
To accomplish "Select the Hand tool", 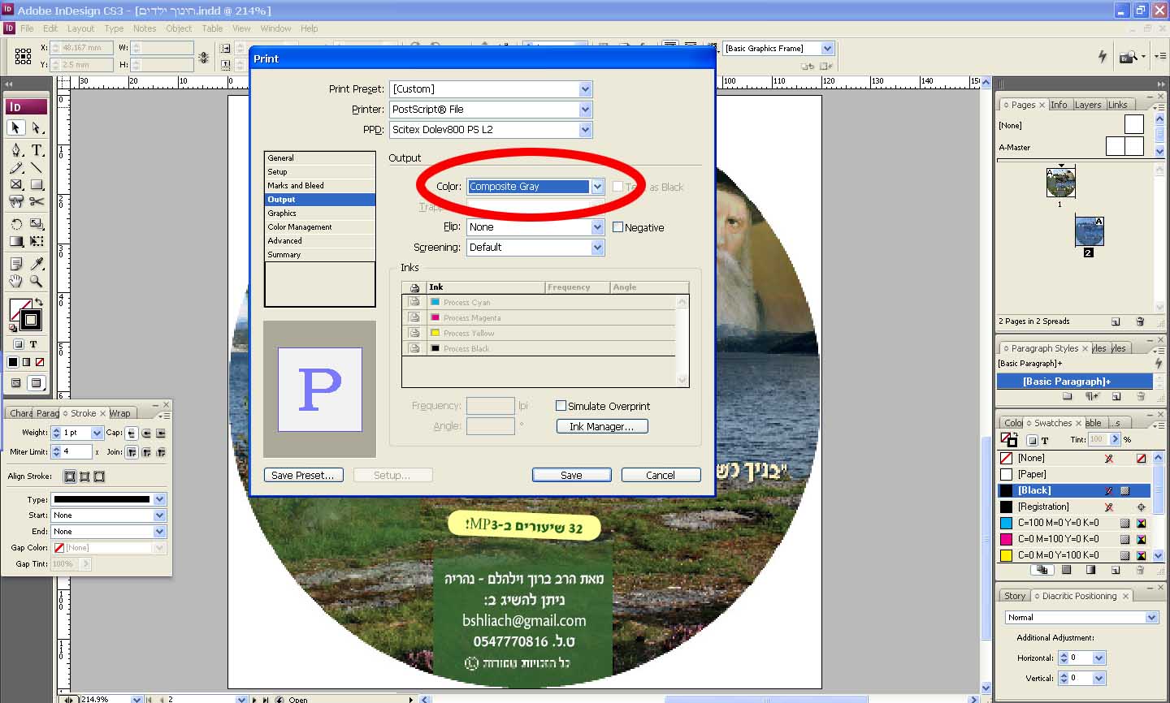I will click(x=15, y=281).
